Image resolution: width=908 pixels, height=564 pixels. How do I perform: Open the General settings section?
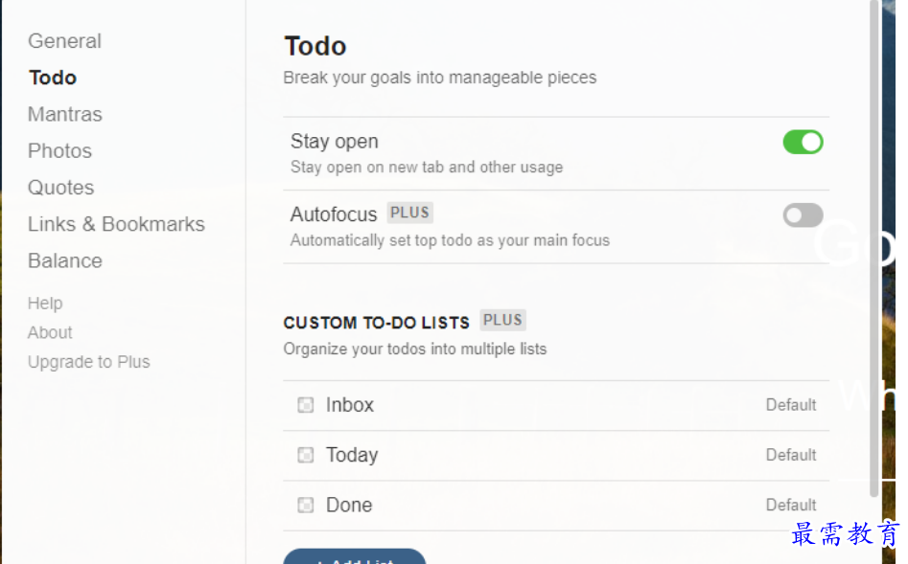[x=65, y=41]
